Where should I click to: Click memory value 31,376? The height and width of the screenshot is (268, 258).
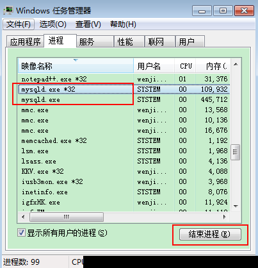click(216, 79)
